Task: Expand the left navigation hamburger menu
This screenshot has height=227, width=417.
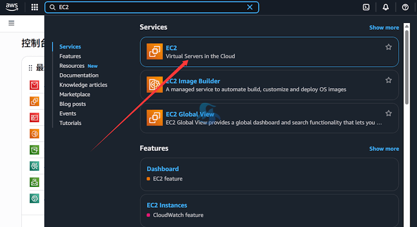Action: (11, 23)
